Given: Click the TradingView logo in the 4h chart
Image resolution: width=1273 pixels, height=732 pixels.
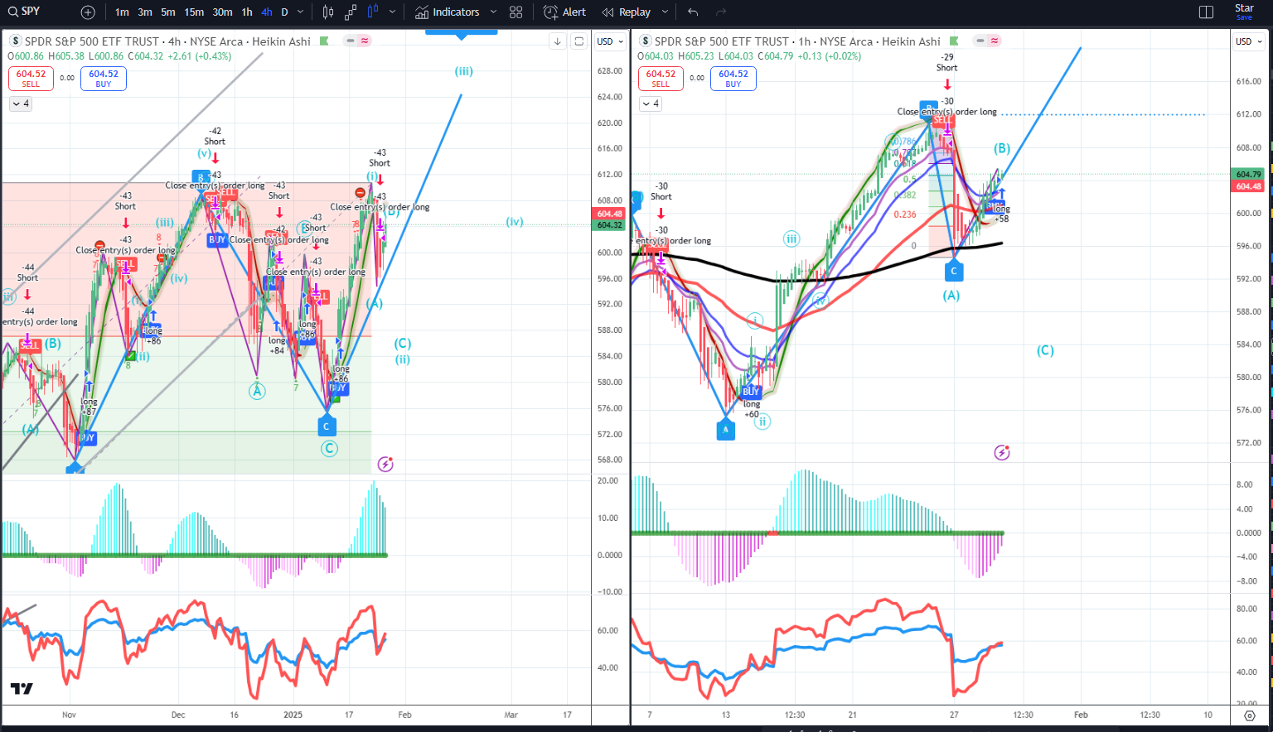Looking at the screenshot, I should 22,689.
